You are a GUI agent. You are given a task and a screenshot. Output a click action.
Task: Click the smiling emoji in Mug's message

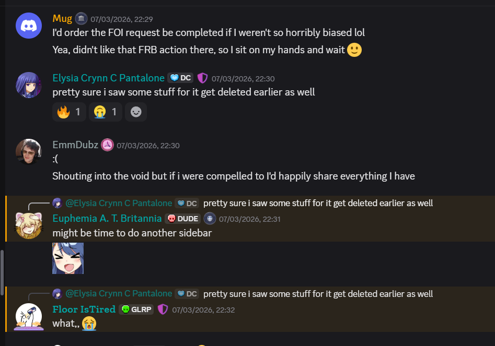pos(354,50)
